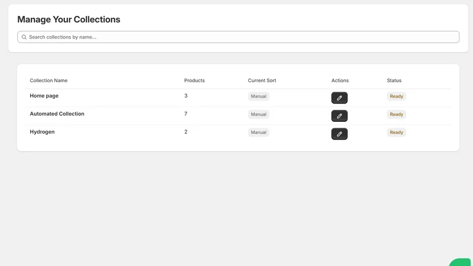Open the edit pencil for Automated Collection
473x266 pixels.
339,116
